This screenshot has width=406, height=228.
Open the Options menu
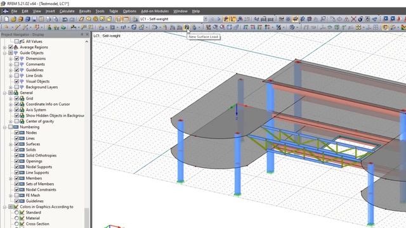(129, 11)
